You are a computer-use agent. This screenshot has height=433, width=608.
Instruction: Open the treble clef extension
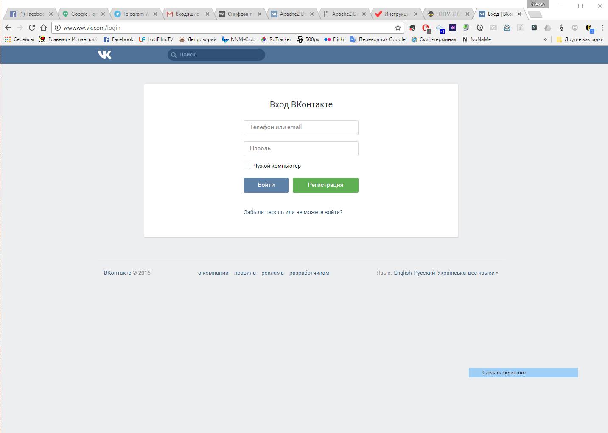coord(561,28)
